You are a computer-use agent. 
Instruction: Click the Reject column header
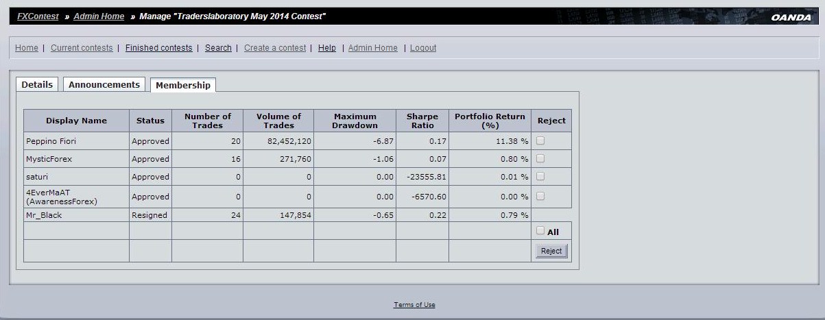point(551,121)
